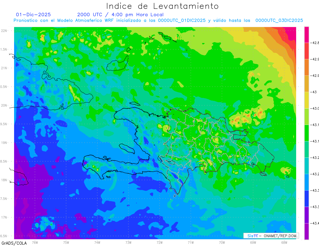Click the '74W' longitude label
Image resolution: width=319 pixels, height=246 pixels.
tap(97, 242)
